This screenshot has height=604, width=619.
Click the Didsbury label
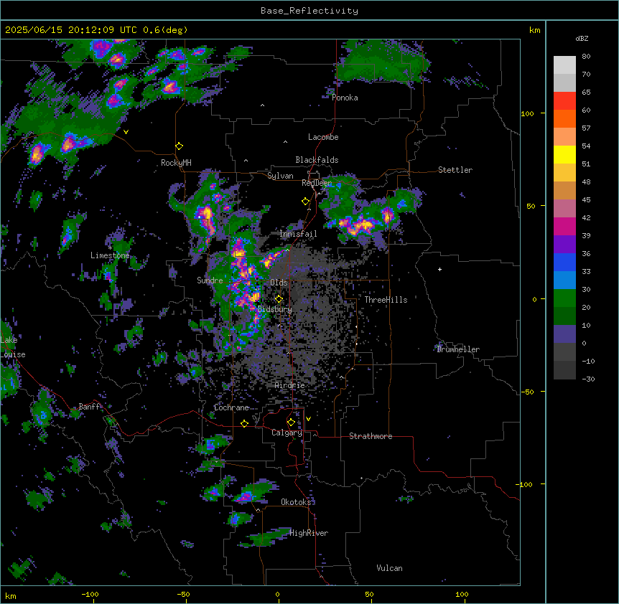(x=275, y=309)
